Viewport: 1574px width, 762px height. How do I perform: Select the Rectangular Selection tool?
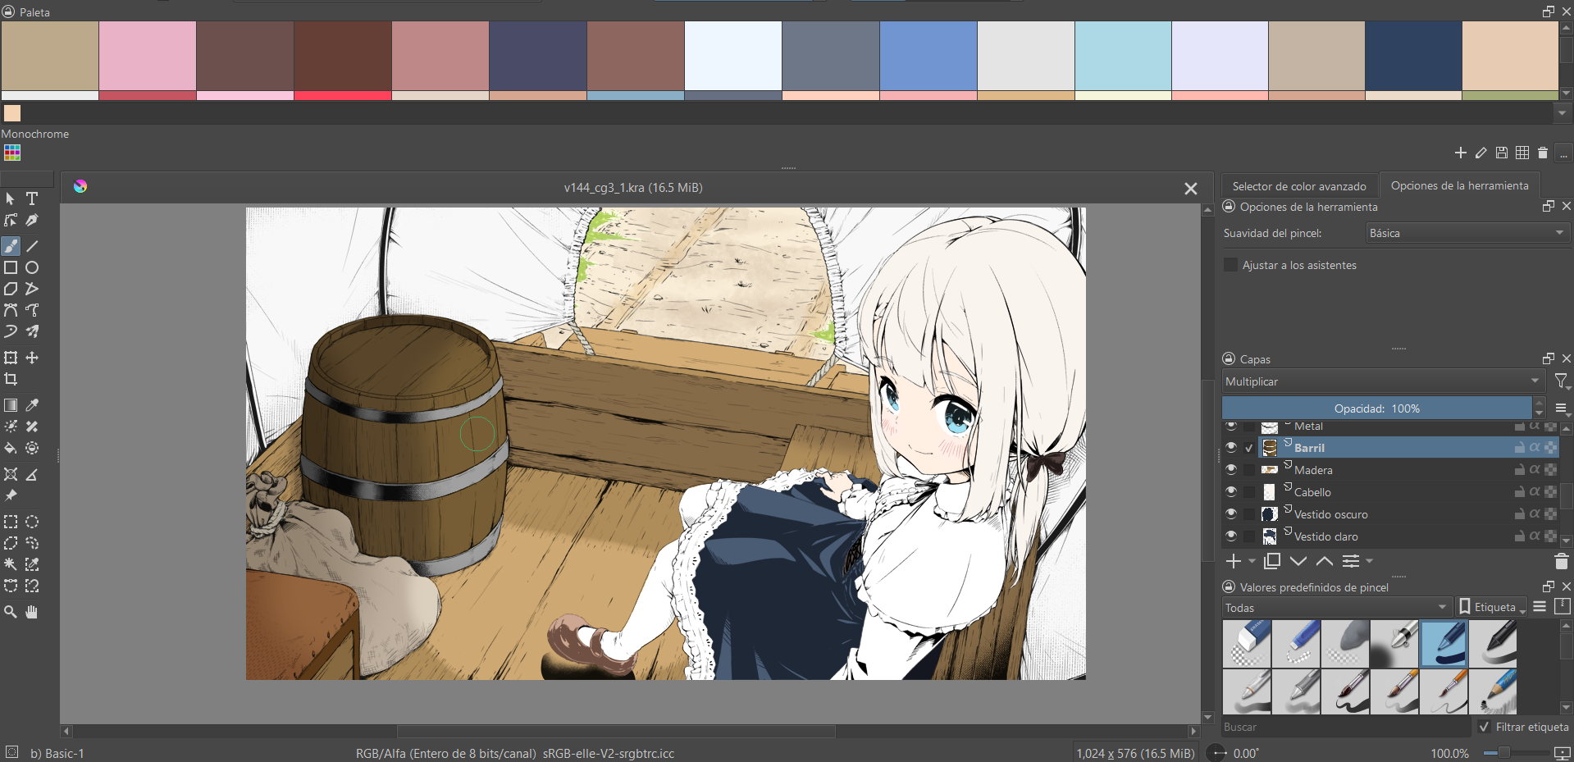11,522
